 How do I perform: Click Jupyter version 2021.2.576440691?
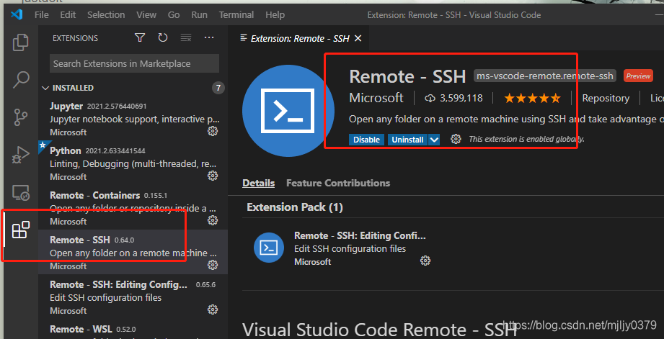[117, 106]
